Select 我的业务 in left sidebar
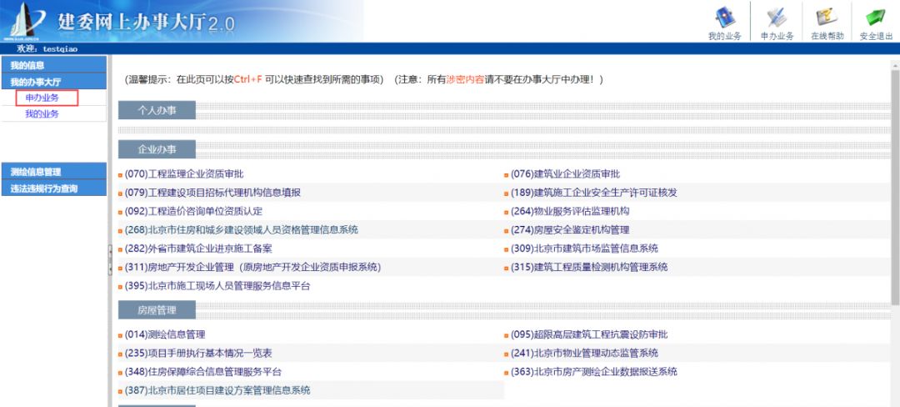Image resolution: width=900 pixels, height=407 pixels. [42, 114]
